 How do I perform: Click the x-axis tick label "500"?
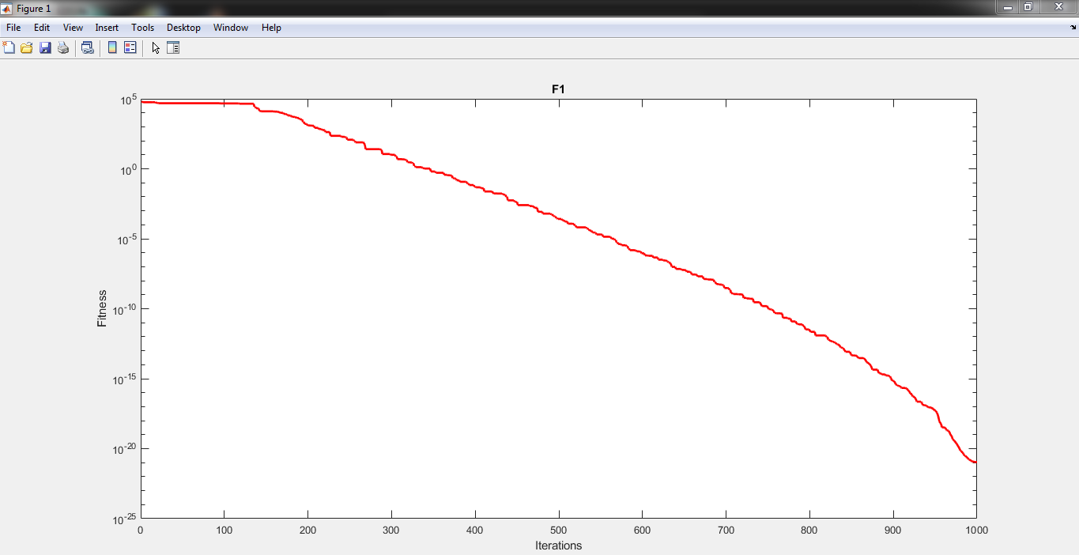[x=558, y=530]
